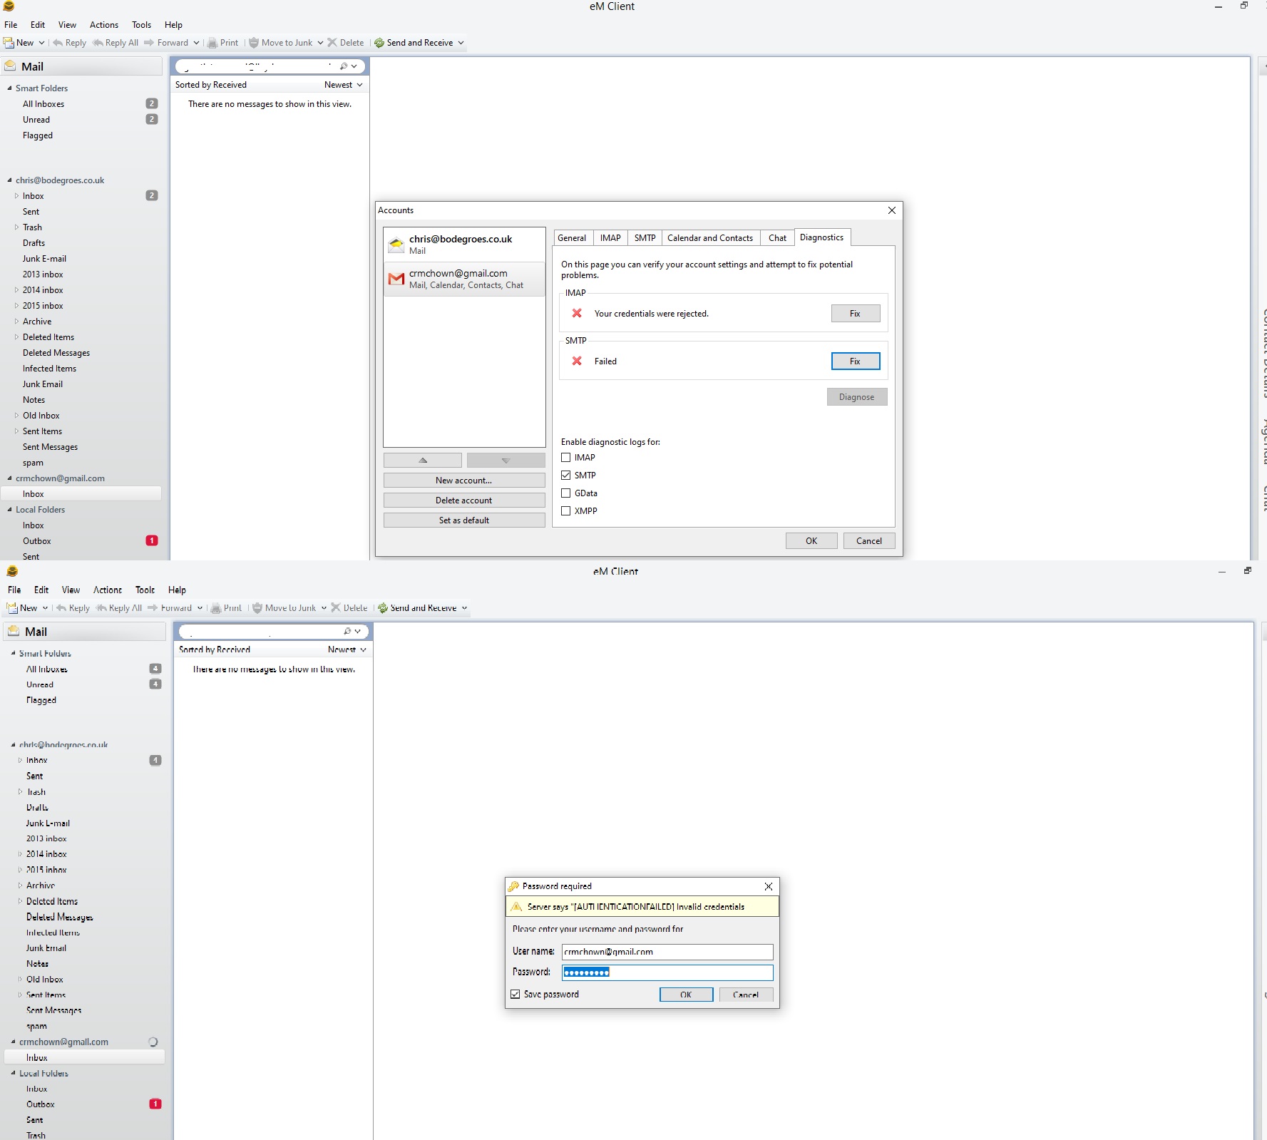1267x1140 pixels.
Task: Open Calendar and Contacts tab in Accounts
Action: pos(710,238)
